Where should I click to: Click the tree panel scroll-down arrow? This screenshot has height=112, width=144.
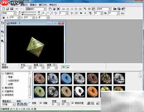click(30, 98)
